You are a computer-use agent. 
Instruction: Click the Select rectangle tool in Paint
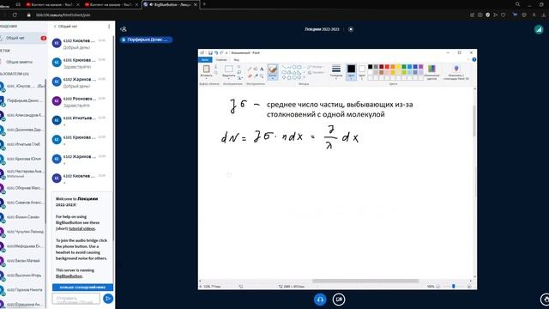[229, 69]
